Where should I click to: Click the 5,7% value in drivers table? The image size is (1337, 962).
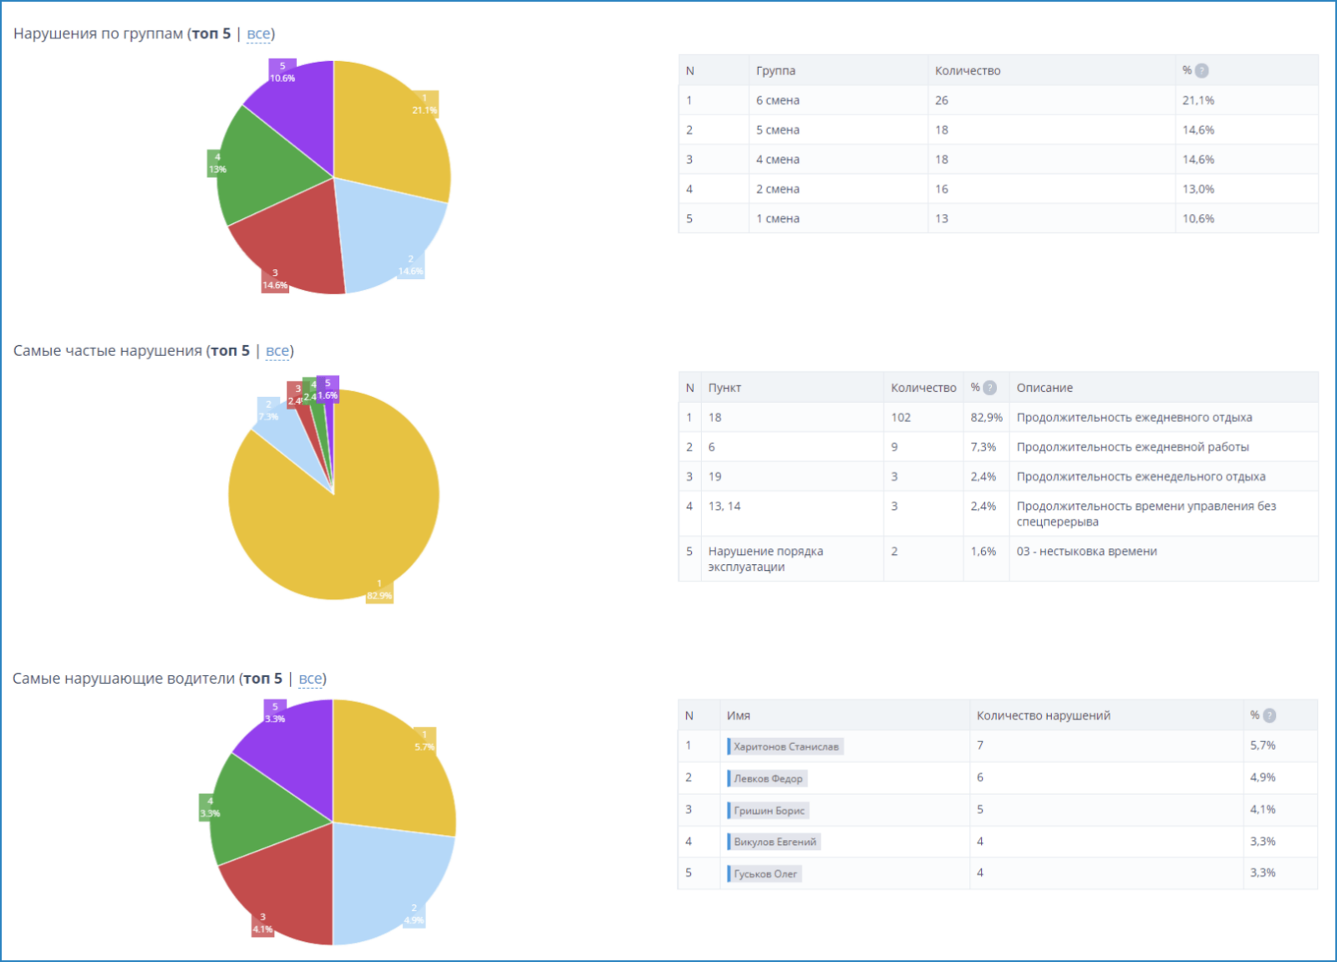pos(1263,746)
